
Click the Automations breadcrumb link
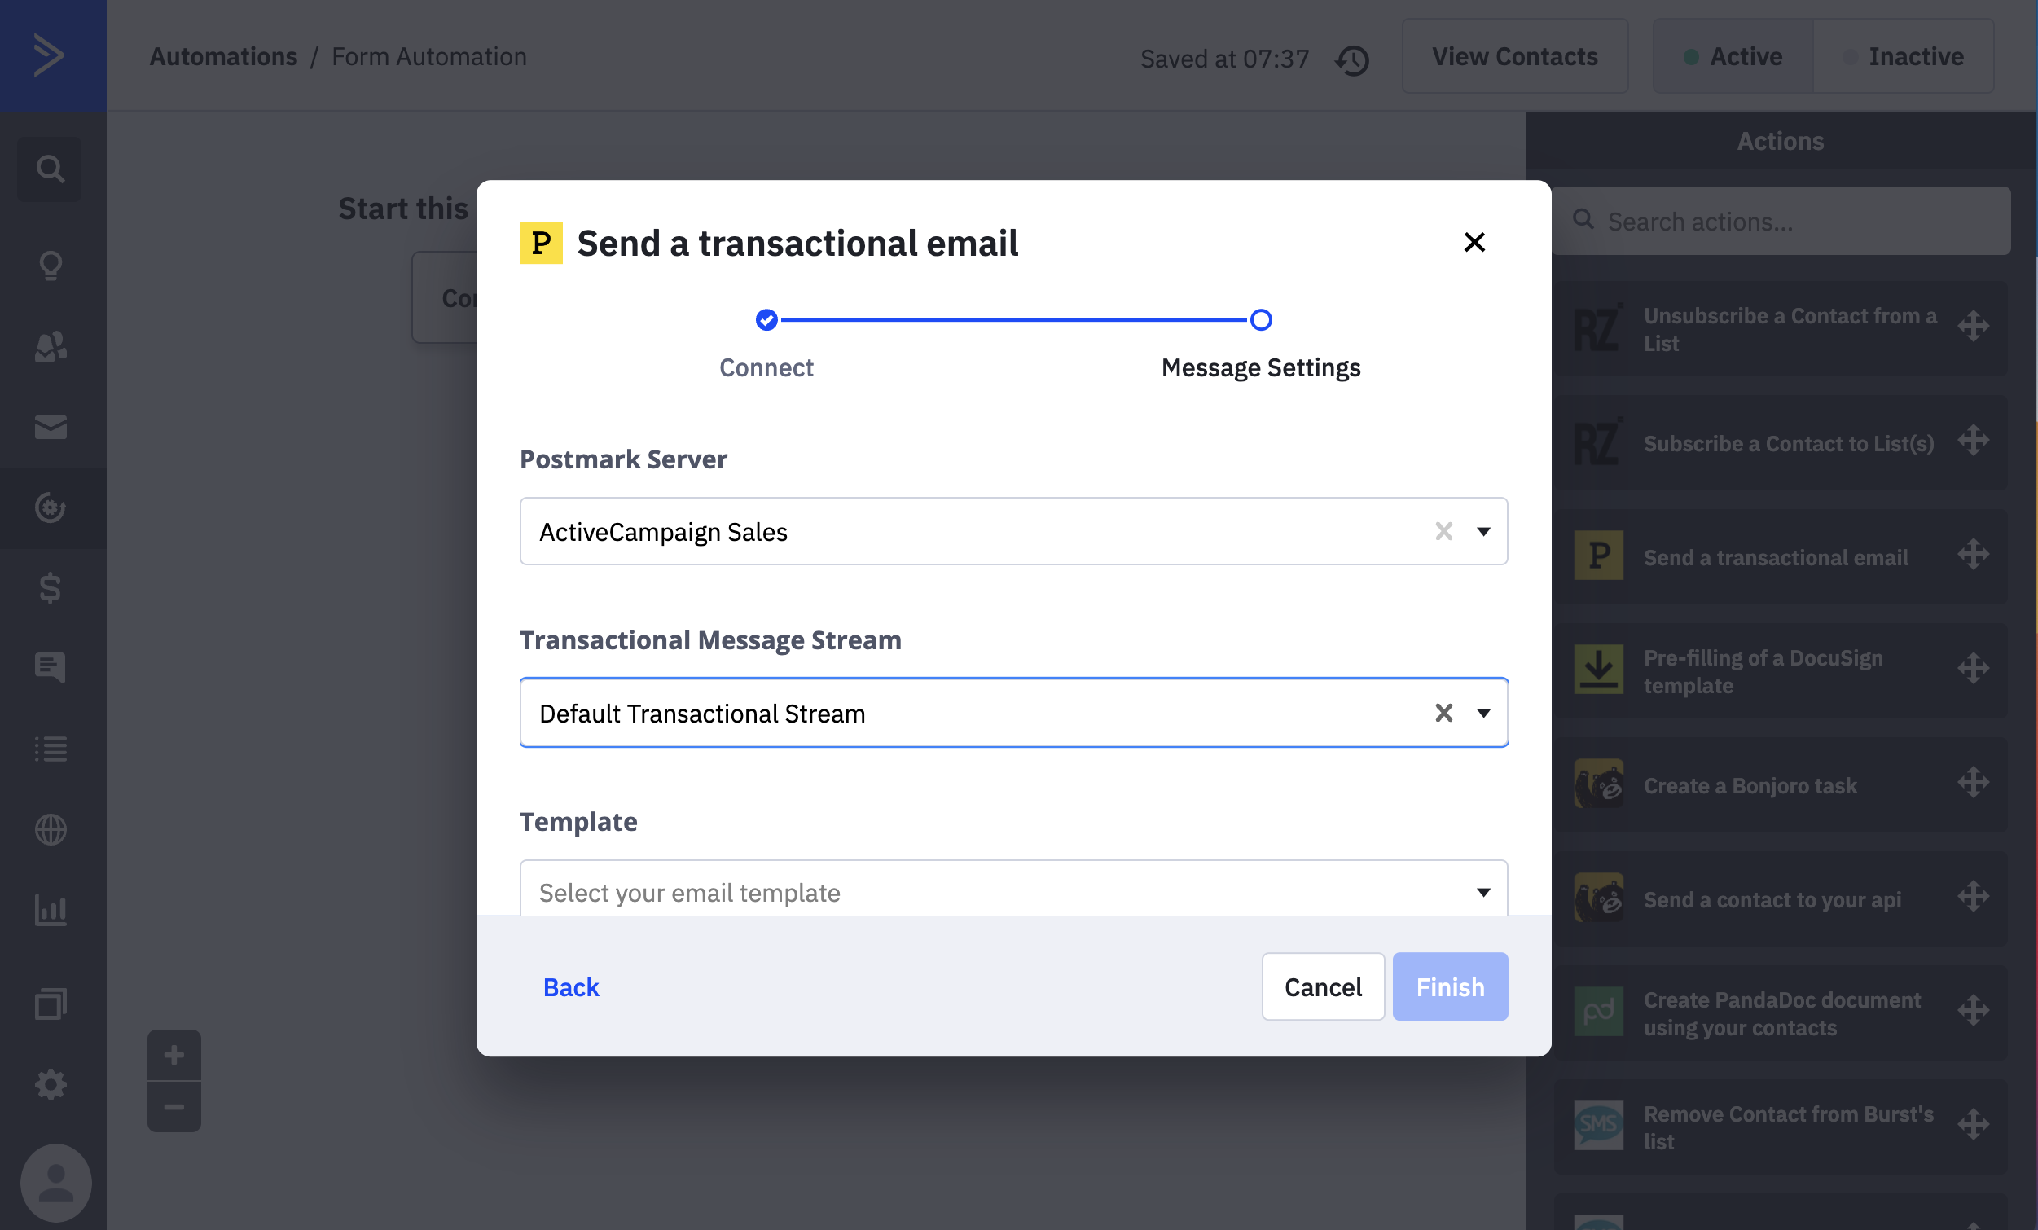click(x=223, y=56)
